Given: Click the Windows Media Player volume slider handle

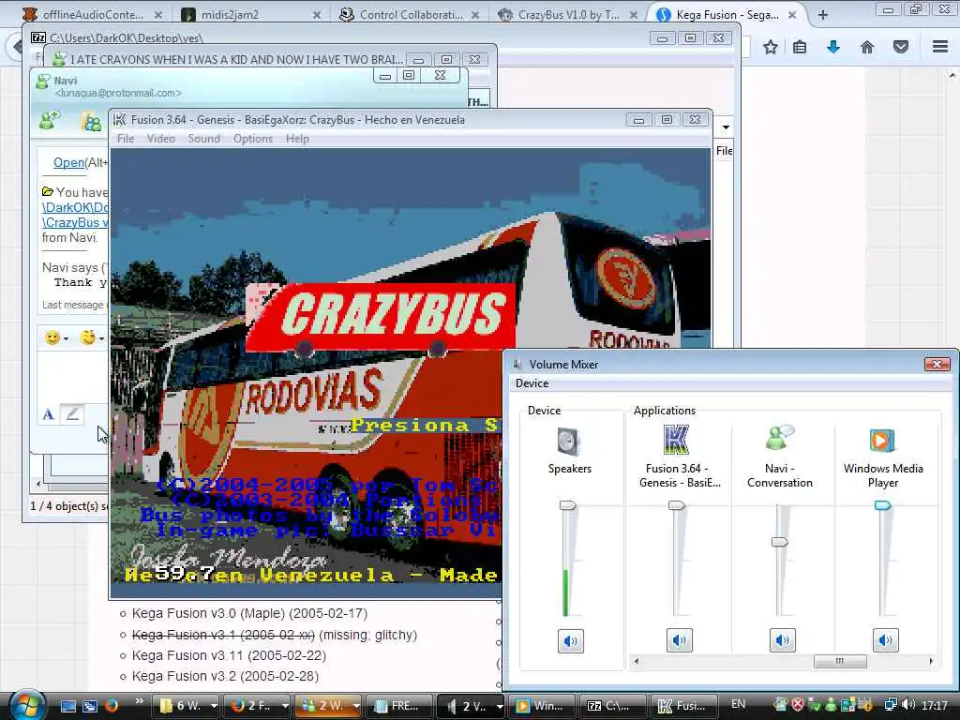Looking at the screenshot, I should (882, 505).
